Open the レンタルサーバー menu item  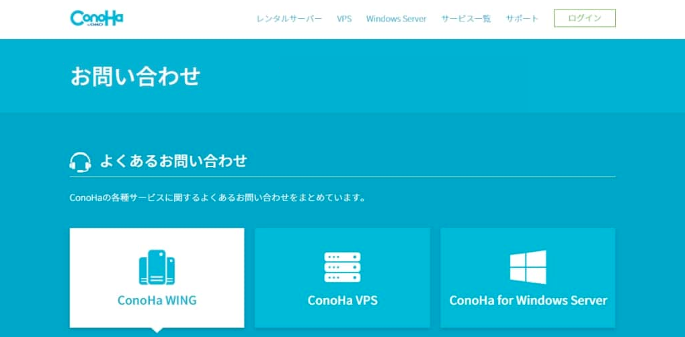pos(289,19)
